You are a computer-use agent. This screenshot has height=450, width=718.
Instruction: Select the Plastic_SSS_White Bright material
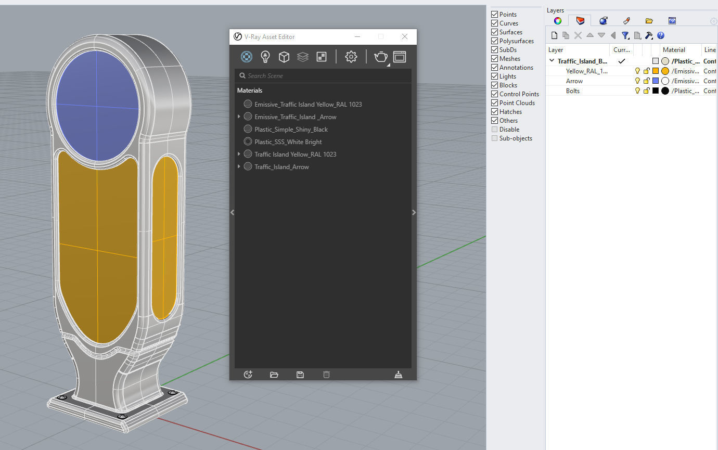point(288,142)
